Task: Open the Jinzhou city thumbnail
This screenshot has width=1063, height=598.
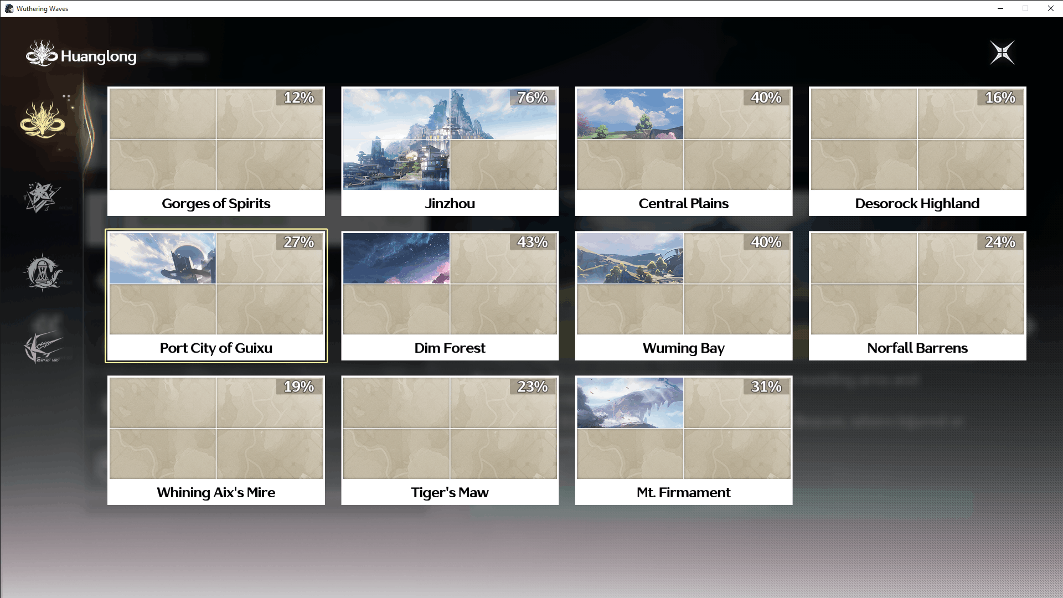Action: click(x=450, y=139)
